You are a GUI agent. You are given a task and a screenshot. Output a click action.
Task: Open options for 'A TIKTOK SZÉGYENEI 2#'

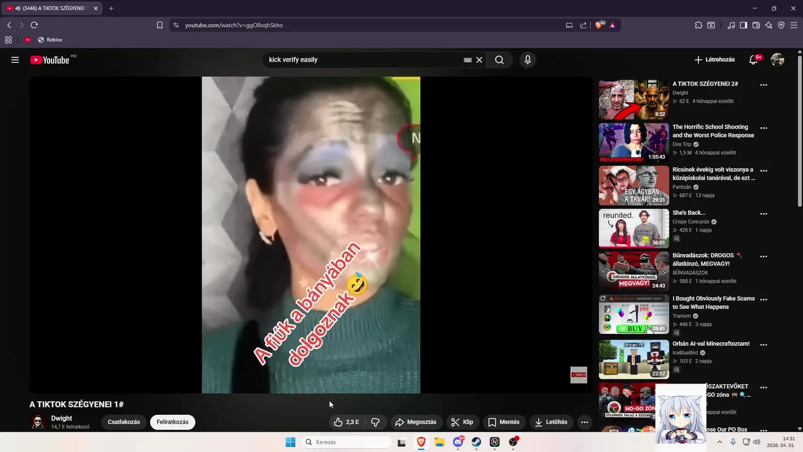[x=763, y=85]
